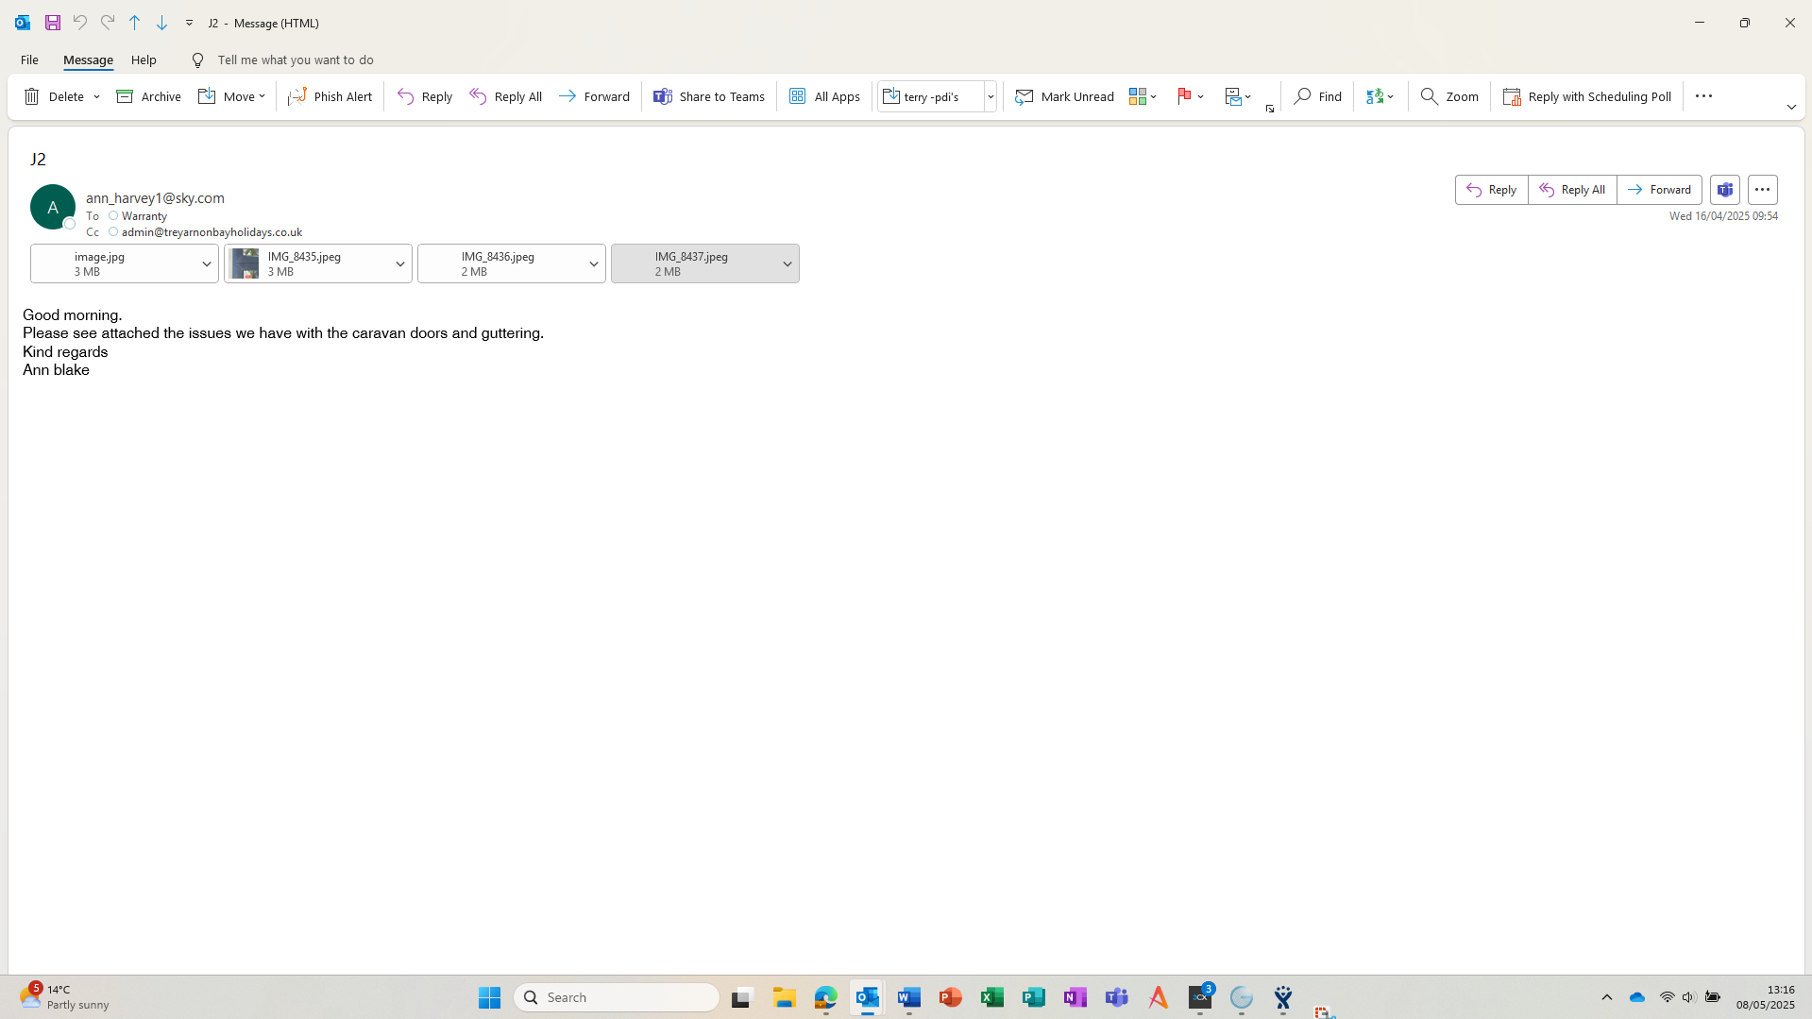Open the File menu tab

[x=29, y=59]
